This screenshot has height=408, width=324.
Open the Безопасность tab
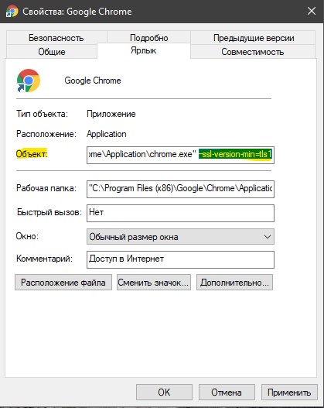click(x=56, y=38)
